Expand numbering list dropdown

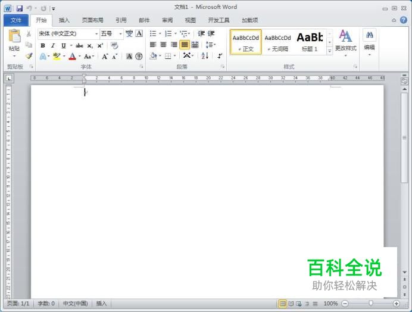coord(175,34)
